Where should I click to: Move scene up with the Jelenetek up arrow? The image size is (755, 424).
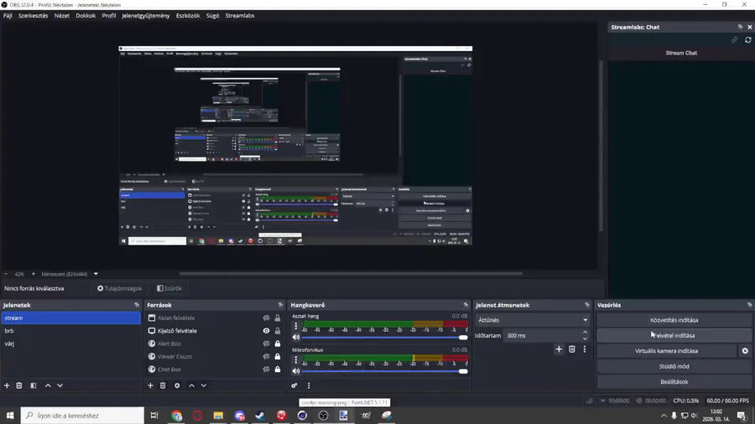(x=48, y=385)
